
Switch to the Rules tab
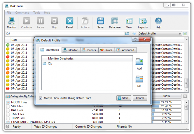106,50
